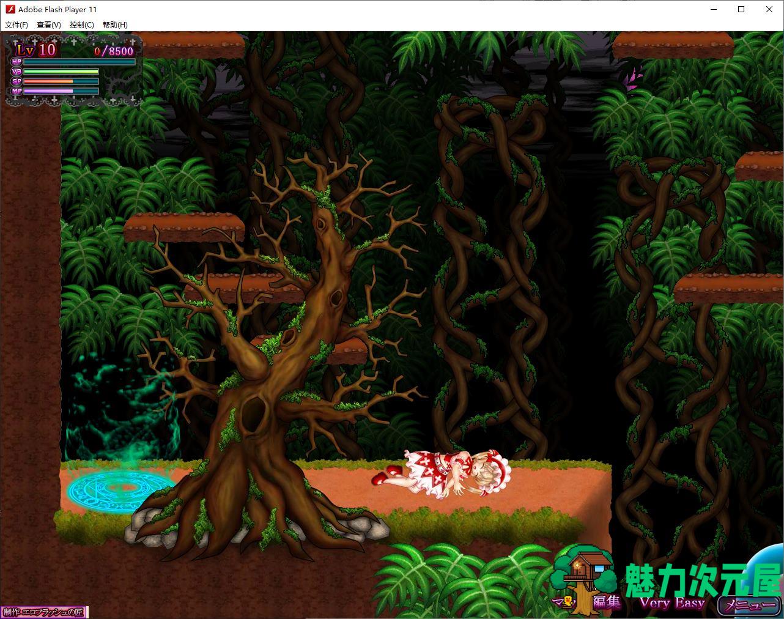
Task: Click the VB label badge
Action: click(17, 72)
